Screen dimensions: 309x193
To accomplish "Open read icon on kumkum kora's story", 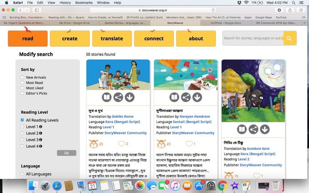I will (242, 130).
